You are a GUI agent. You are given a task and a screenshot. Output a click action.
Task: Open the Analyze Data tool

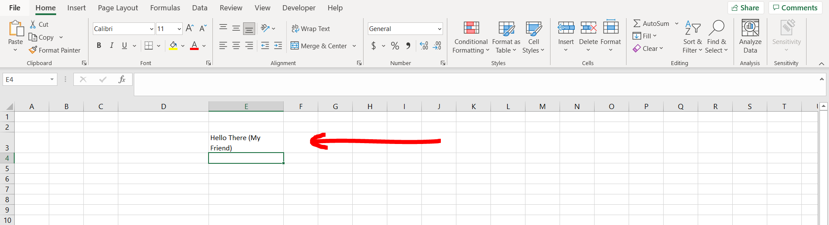point(750,37)
